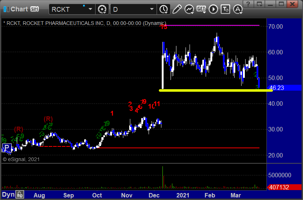This screenshot has width=303, height=200.
Task: Click the 2021 label on time axis
Action: point(183,195)
